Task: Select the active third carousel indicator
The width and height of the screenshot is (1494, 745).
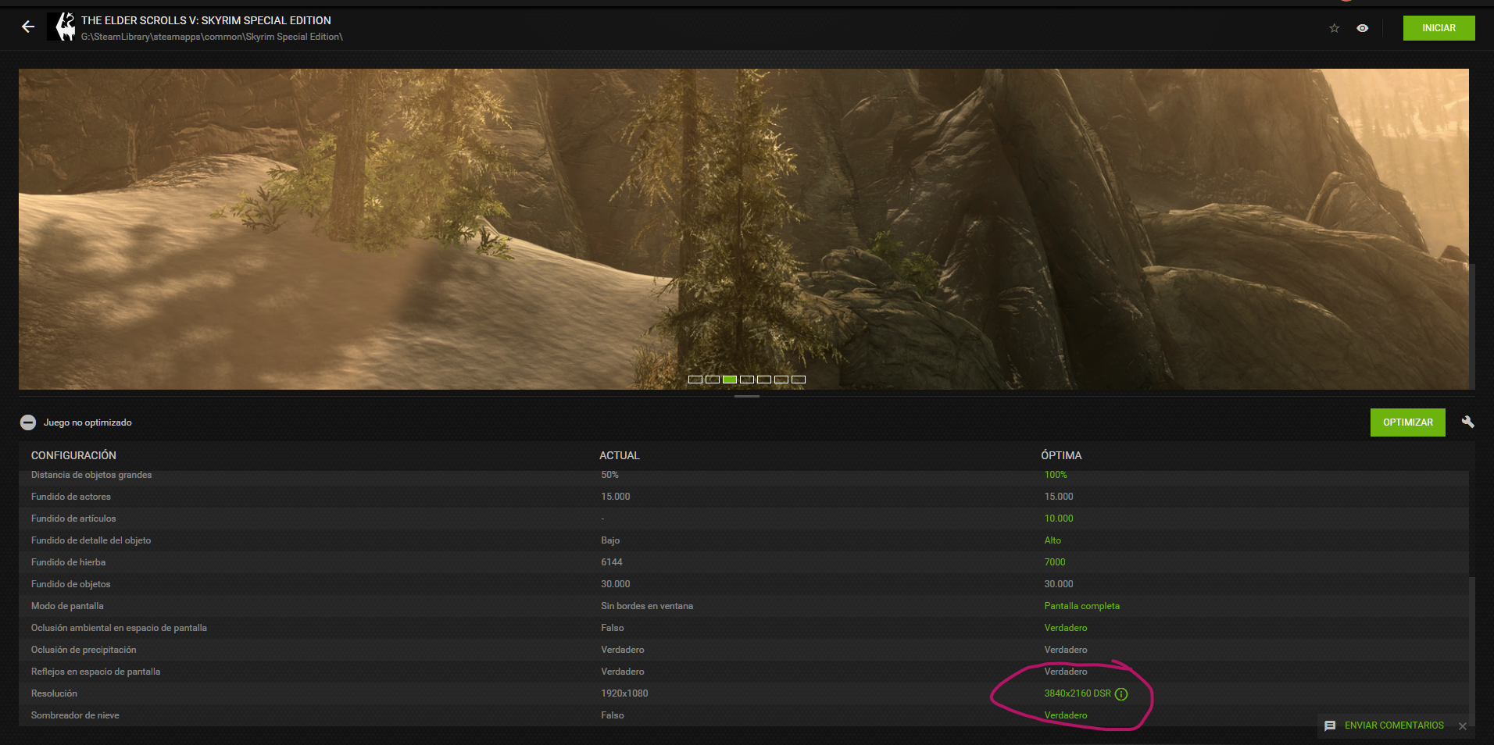Action: [x=729, y=380]
